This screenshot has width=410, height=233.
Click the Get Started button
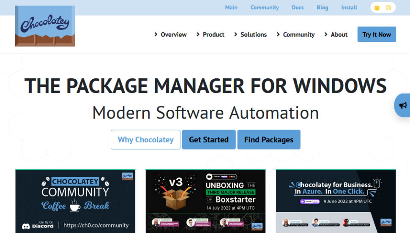pyautogui.click(x=209, y=140)
